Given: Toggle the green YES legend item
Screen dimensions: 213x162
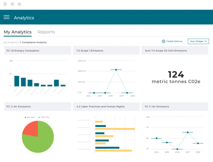Looking at the screenshot, I should tap(44, 117).
